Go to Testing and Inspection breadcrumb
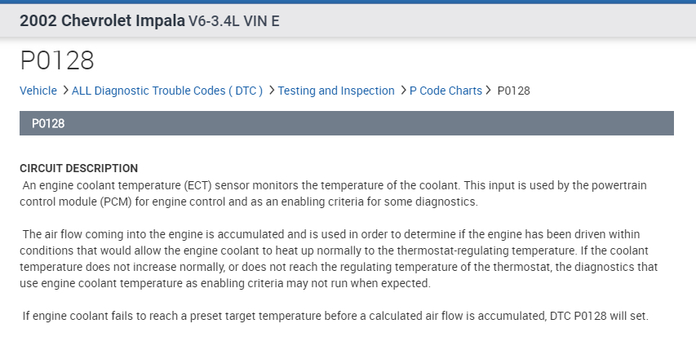This screenshot has height=337, width=696. click(336, 91)
